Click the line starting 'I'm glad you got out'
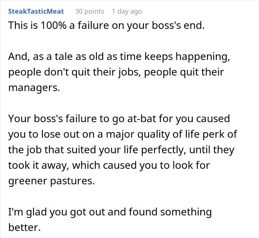The image size is (259, 238). 110,212
